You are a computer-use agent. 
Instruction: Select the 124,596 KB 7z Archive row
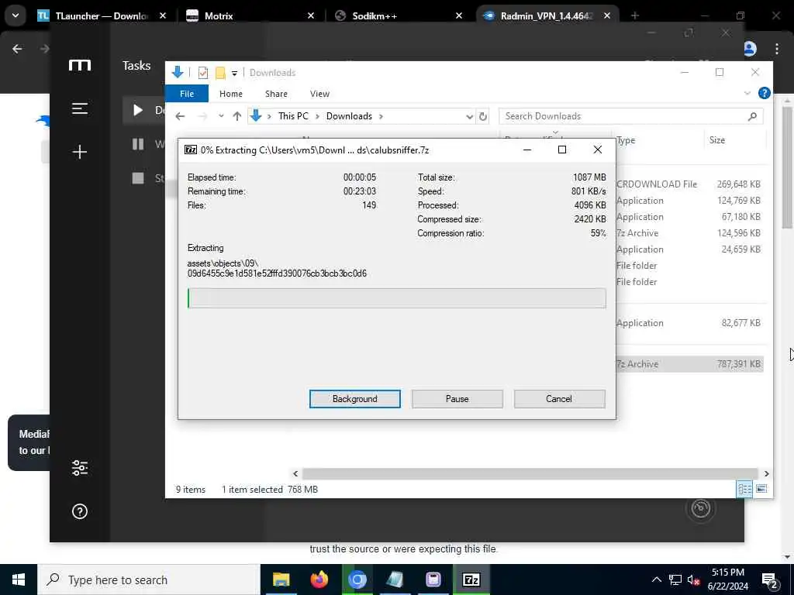pyautogui.click(x=689, y=232)
